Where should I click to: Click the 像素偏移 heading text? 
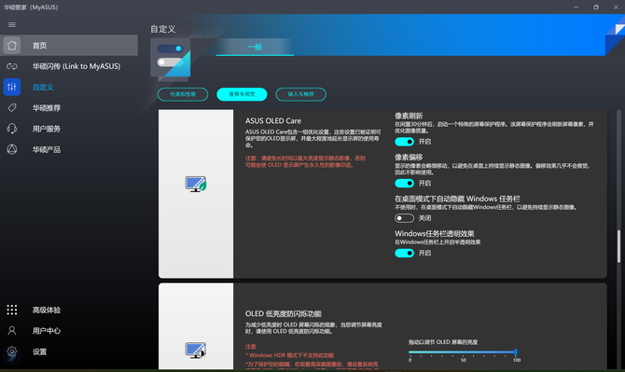pyautogui.click(x=409, y=158)
